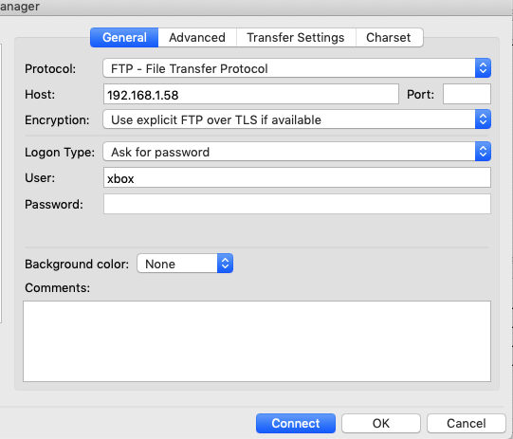Open the Advanced tab
Image resolution: width=513 pixels, height=439 pixels.
197,38
